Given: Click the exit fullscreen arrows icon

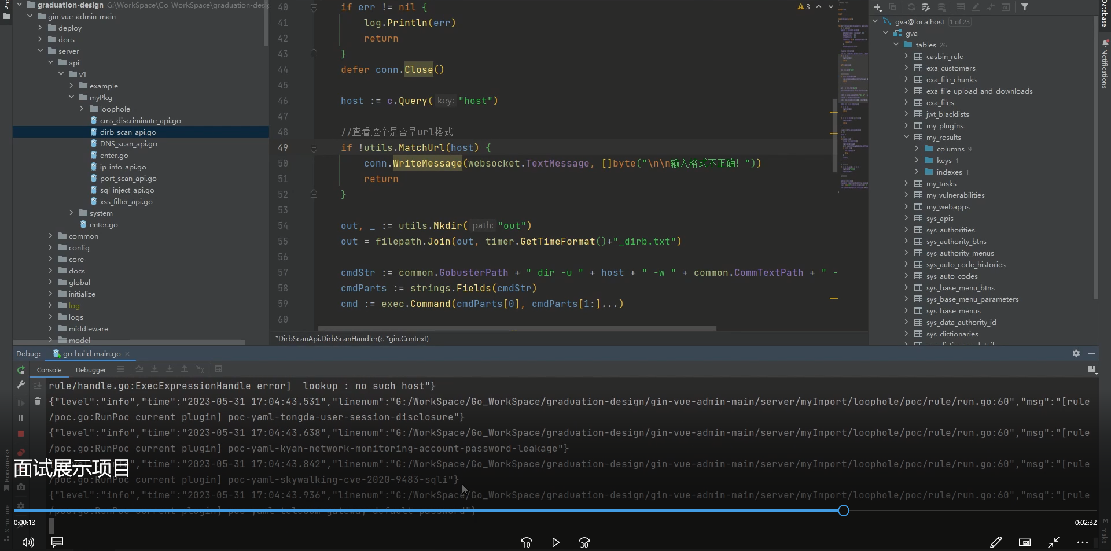Looking at the screenshot, I should (x=1054, y=542).
